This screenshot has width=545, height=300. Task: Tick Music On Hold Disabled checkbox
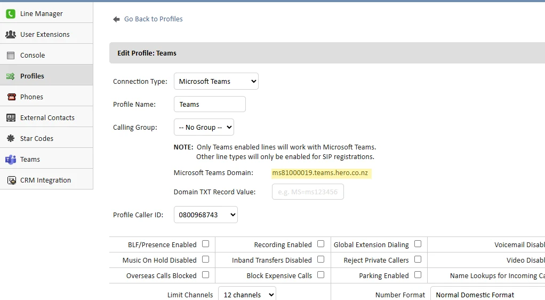coord(206,259)
